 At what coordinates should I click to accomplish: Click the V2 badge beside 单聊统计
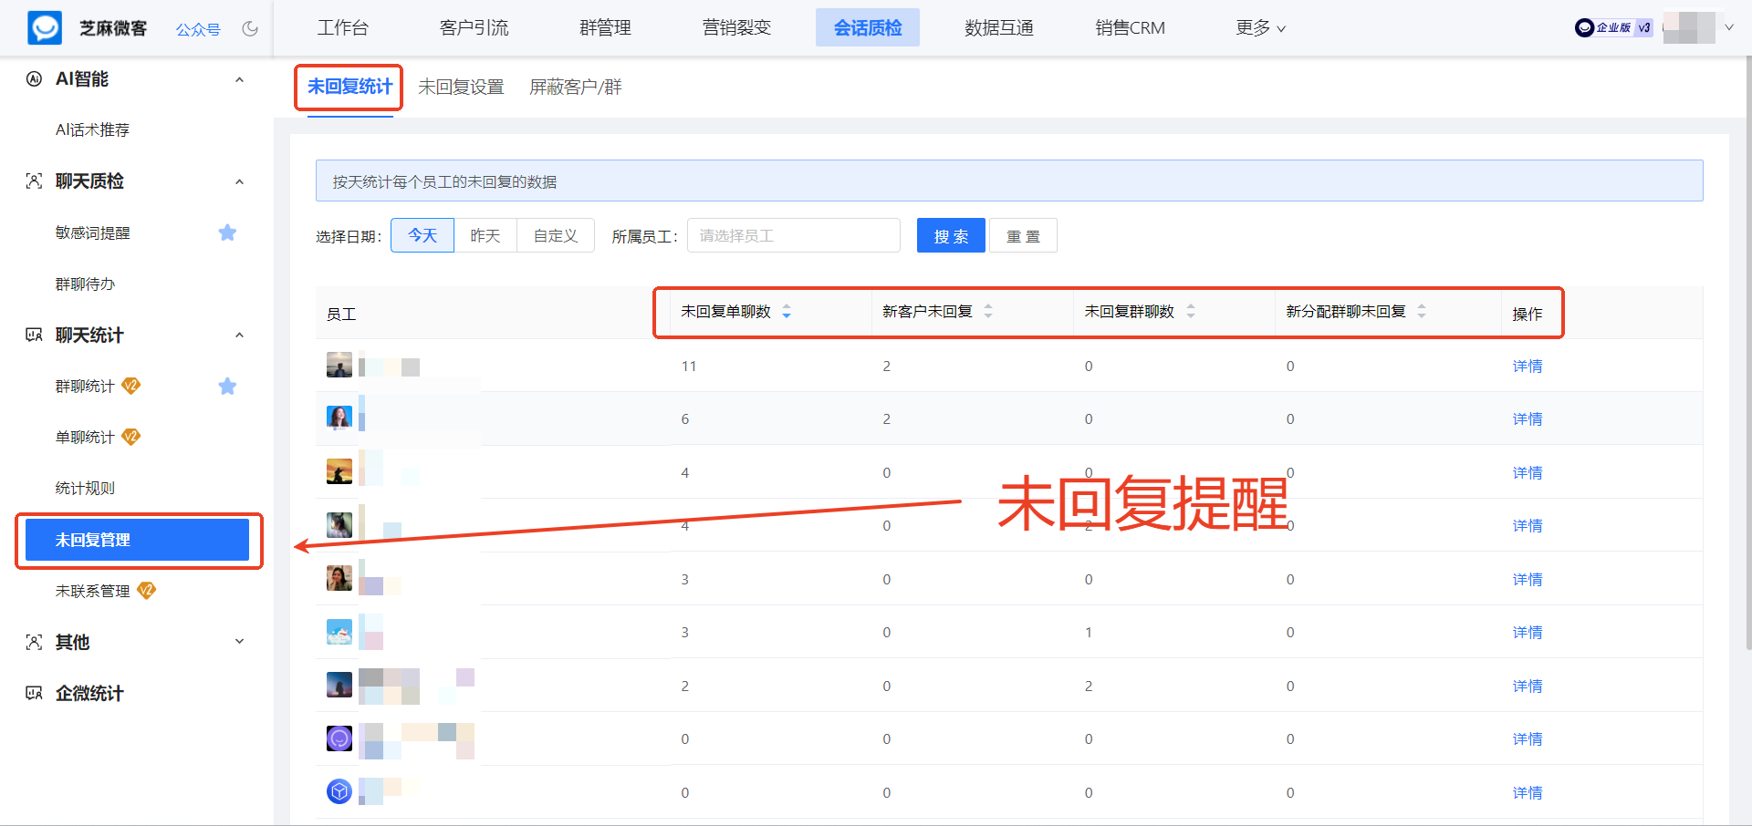tap(131, 437)
